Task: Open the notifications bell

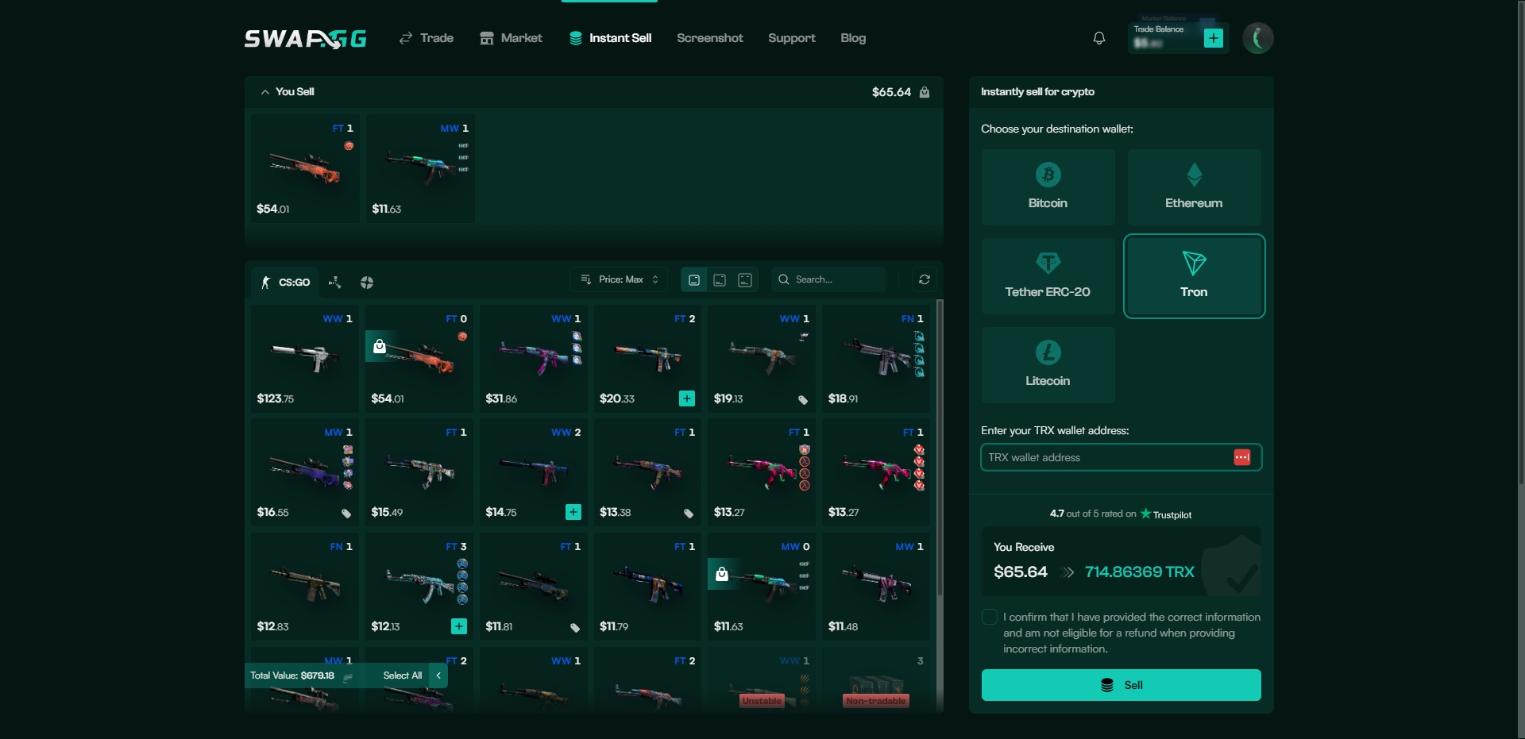Action: tap(1099, 38)
